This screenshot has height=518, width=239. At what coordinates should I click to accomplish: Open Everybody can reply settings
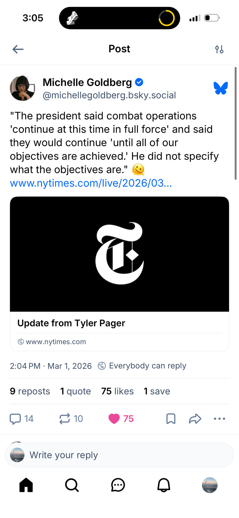[x=142, y=366]
